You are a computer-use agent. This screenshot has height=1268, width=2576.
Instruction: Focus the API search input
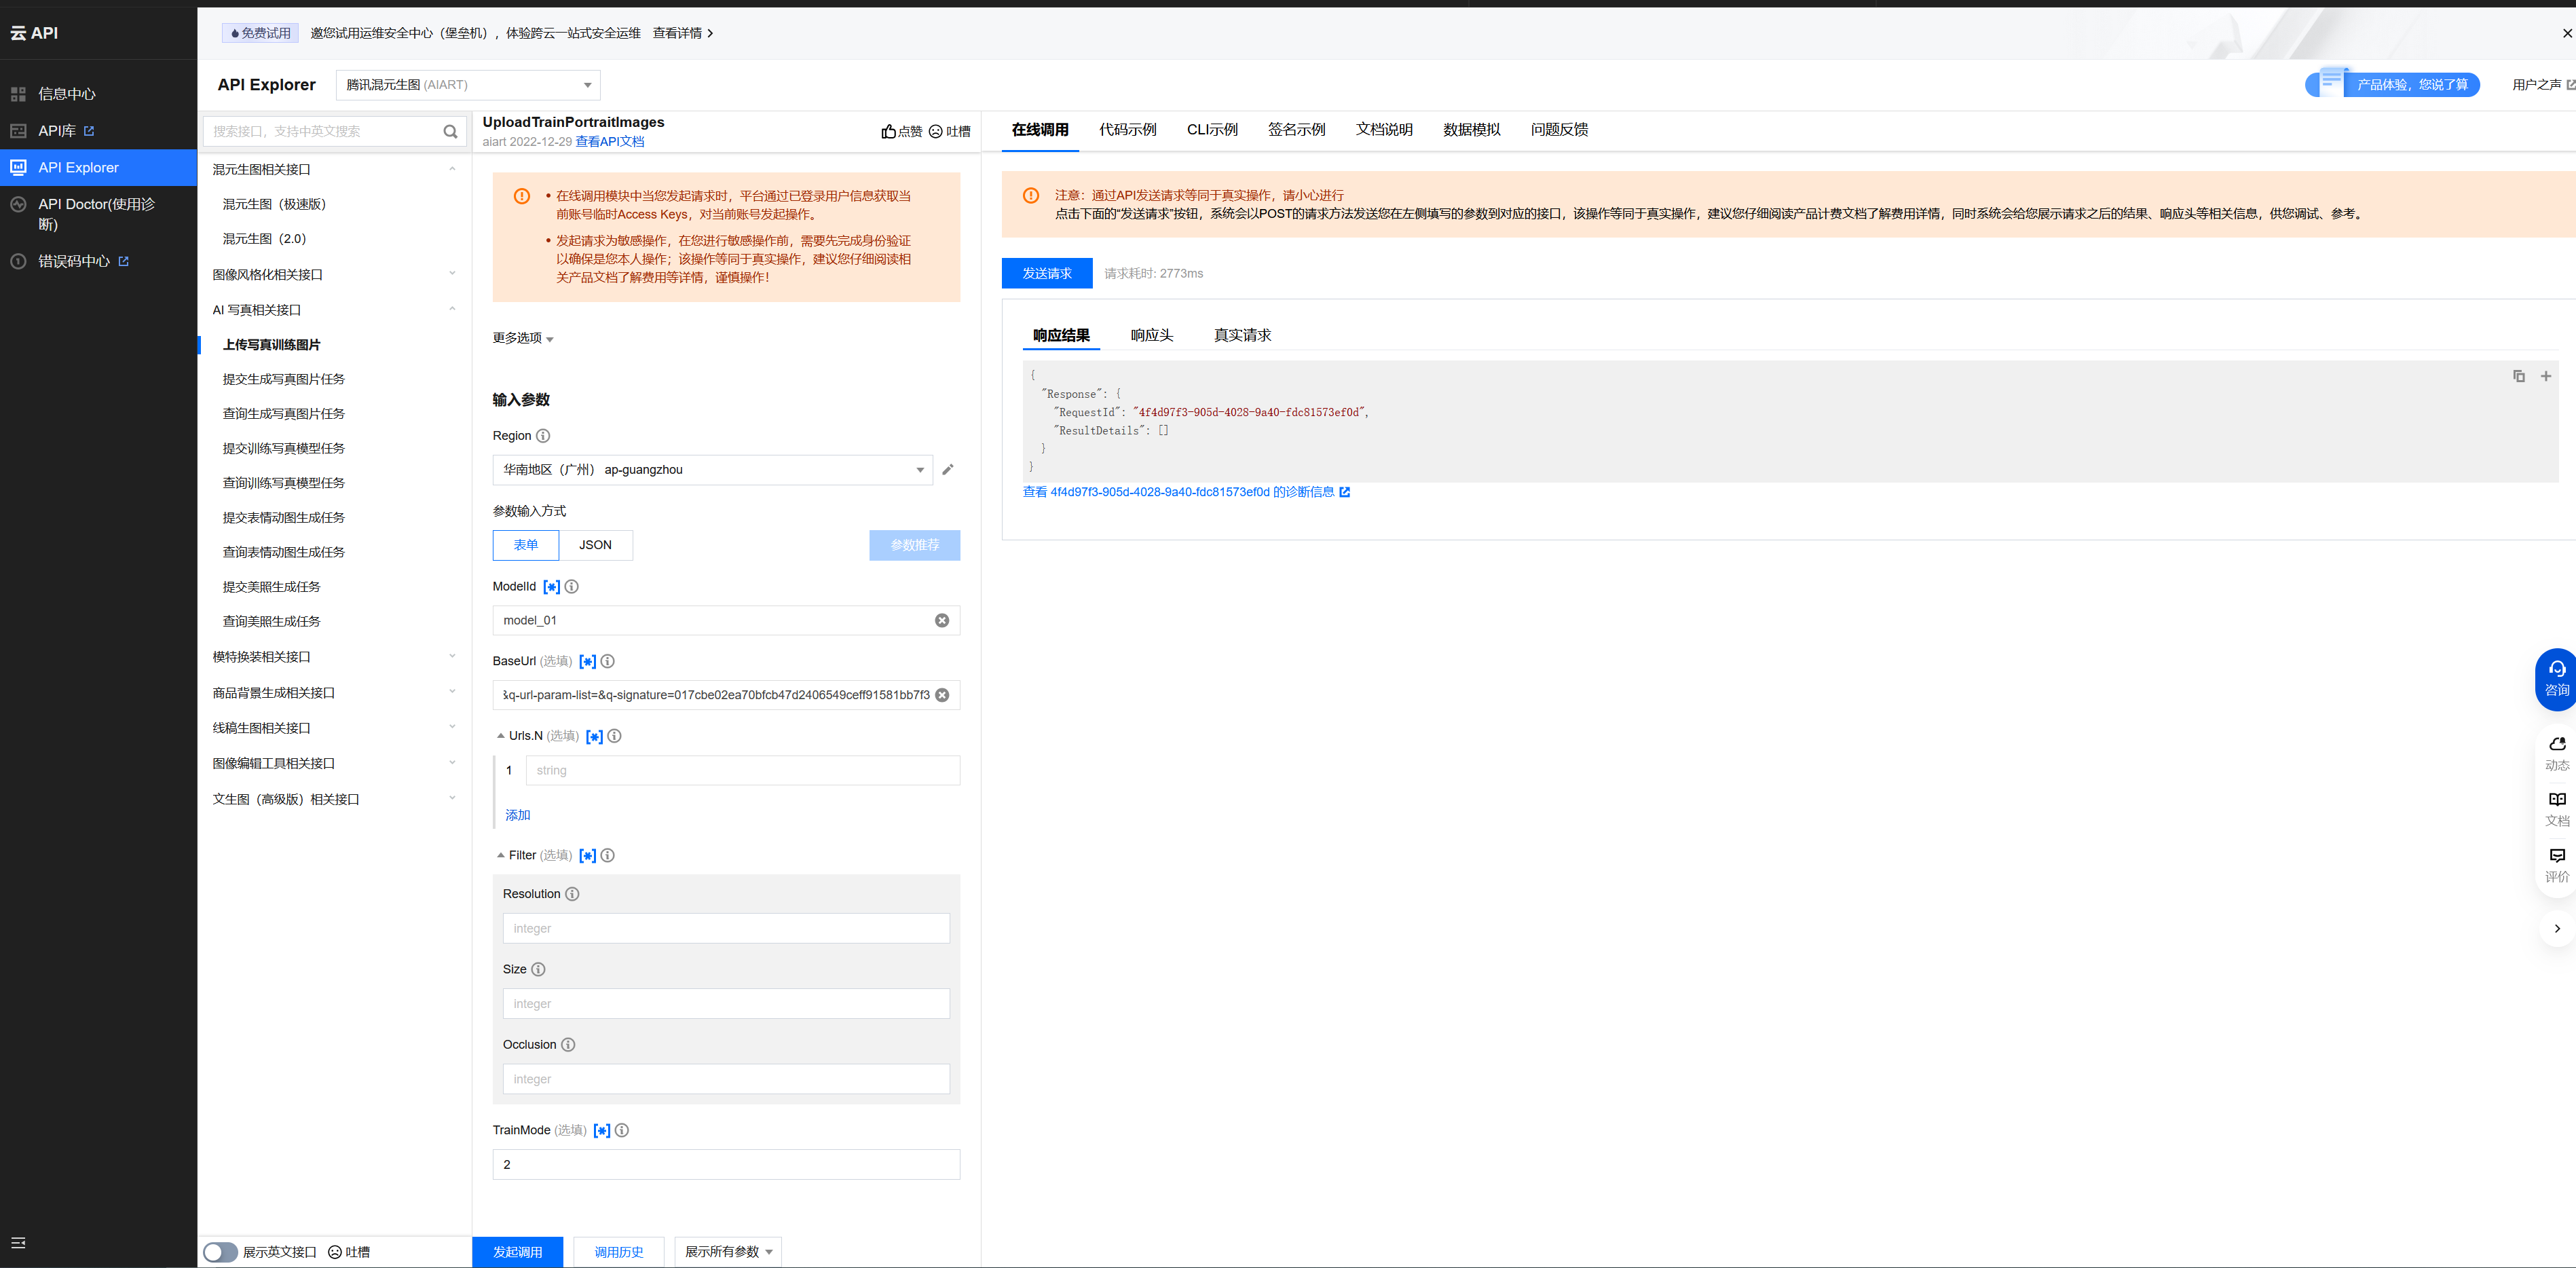pos(325,131)
